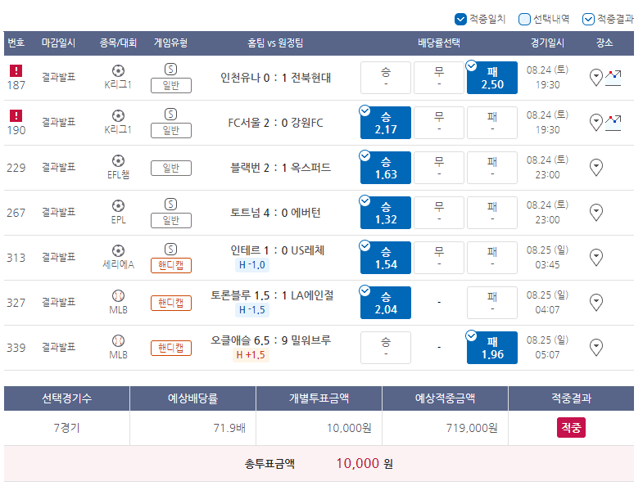Image resolution: width=643 pixels, height=486 pixels.
Task: Select 승 2.17 for FC서울 vs 강원FC
Action: pyautogui.click(x=385, y=123)
